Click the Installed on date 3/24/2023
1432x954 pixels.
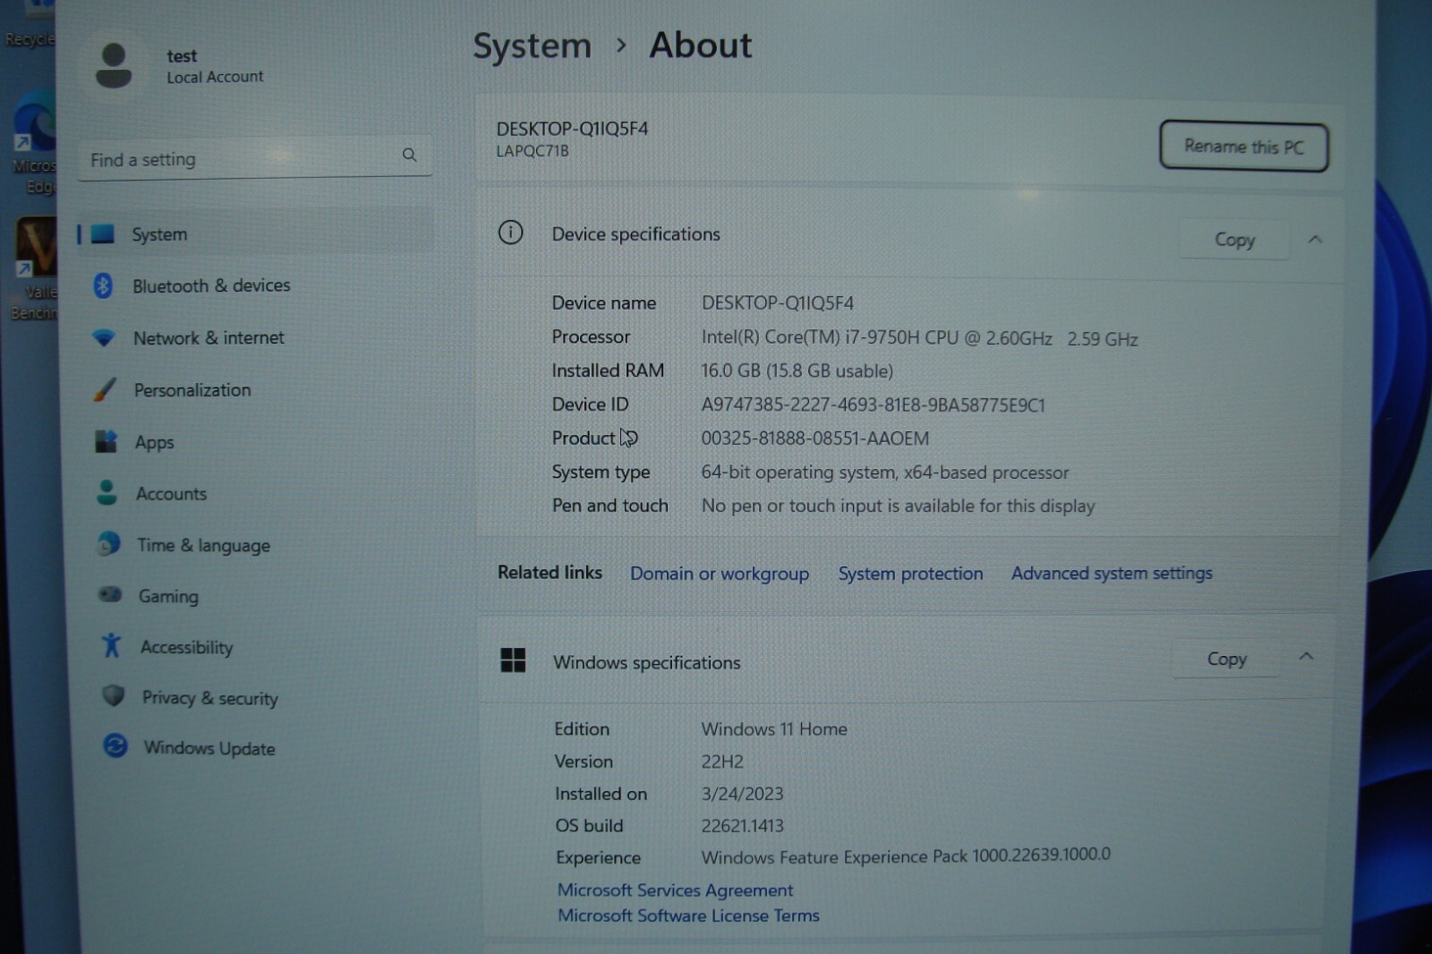pyautogui.click(x=741, y=794)
